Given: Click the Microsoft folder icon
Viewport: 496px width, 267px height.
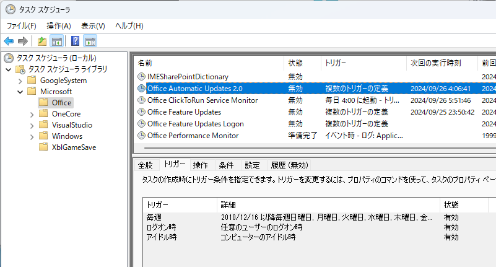Looking at the screenshot, I should click(x=32, y=91).
